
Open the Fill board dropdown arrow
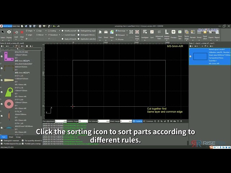pos(127,35)
